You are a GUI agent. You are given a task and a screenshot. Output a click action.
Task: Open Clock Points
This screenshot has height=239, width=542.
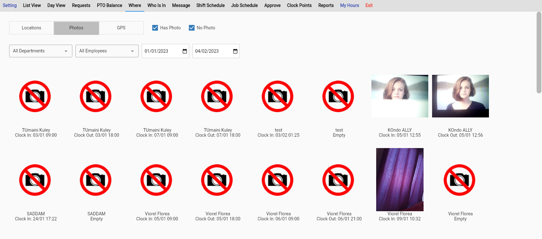click(x=299, y=5)
